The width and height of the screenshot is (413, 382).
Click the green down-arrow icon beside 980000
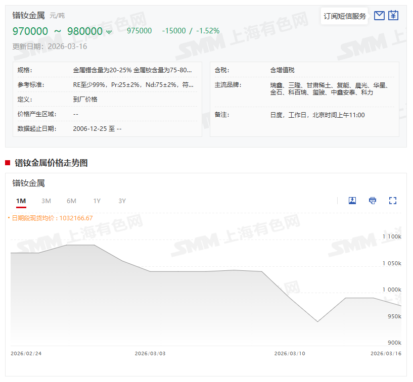[109, 32]
